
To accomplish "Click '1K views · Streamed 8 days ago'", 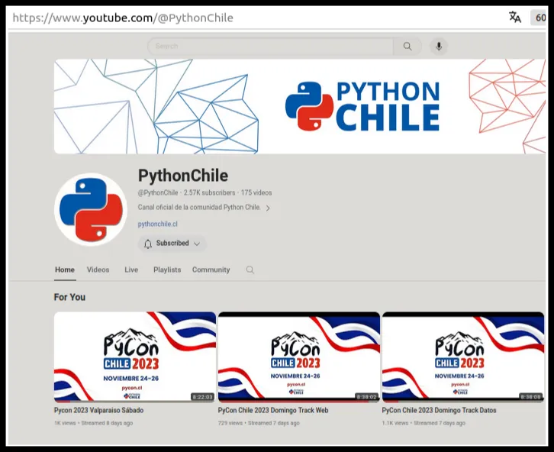I will tap(94, 423).
